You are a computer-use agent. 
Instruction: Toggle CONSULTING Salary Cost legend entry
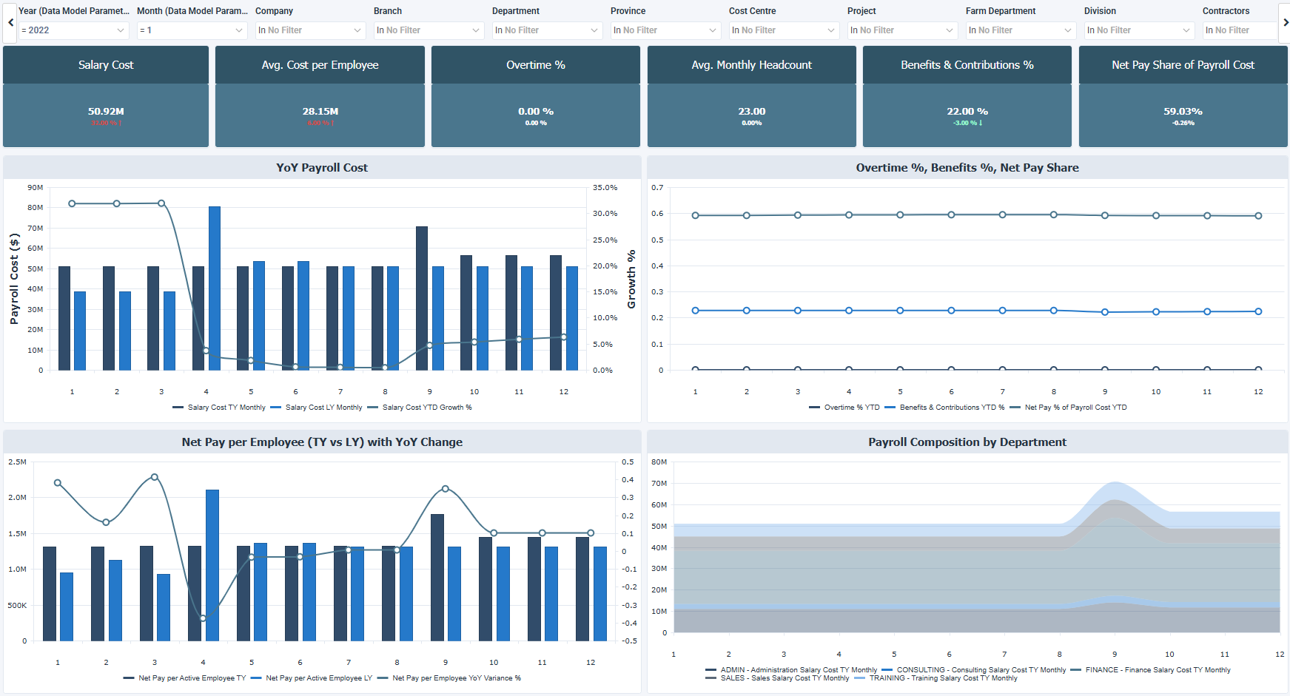974,670
